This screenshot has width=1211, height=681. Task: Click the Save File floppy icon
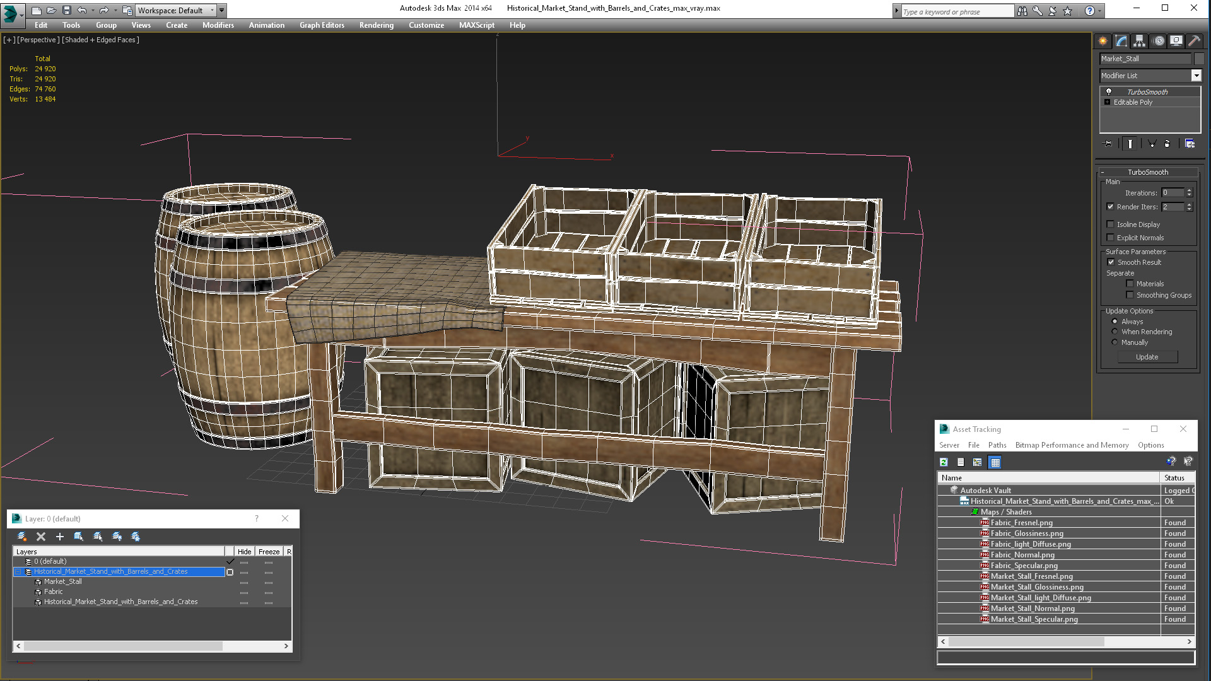pyautogui.click(x=66, y=10)
